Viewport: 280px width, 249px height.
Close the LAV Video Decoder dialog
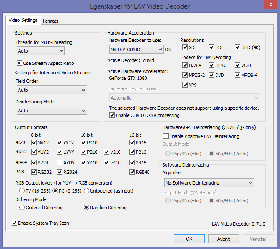coord(271,4)
